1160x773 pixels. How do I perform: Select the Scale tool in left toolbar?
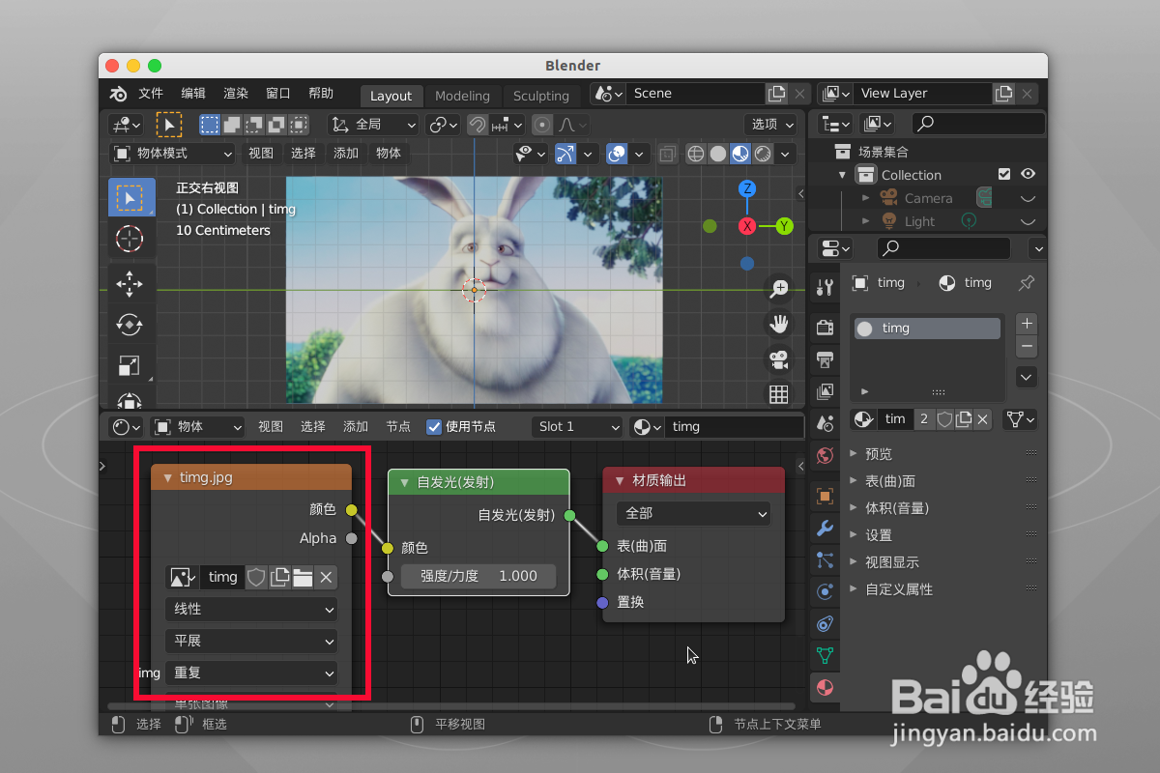click(x=130, y=365)
